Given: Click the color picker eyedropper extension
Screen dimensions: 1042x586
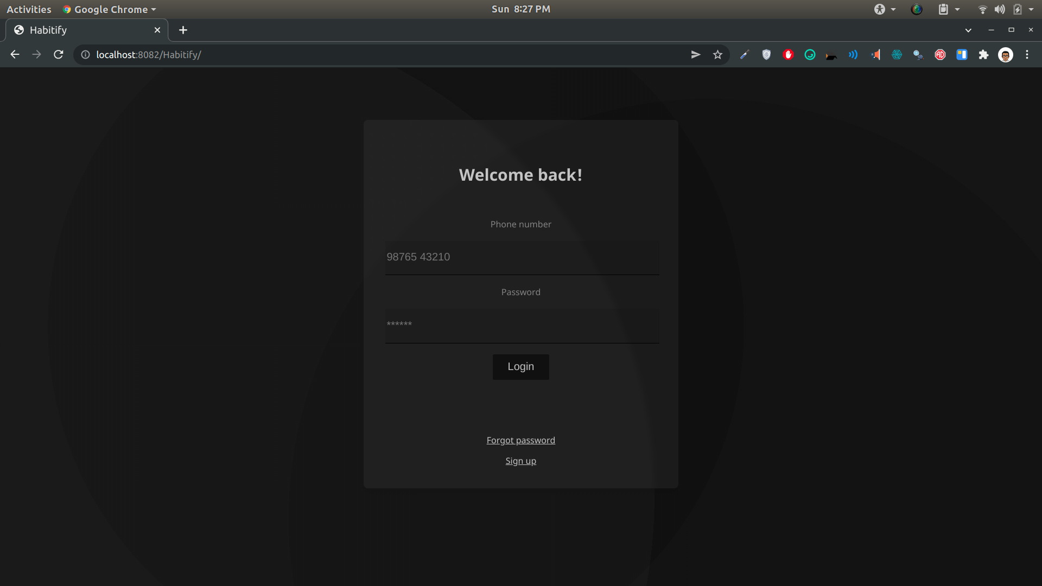Looking at the screenshot, I should (745, 55).
